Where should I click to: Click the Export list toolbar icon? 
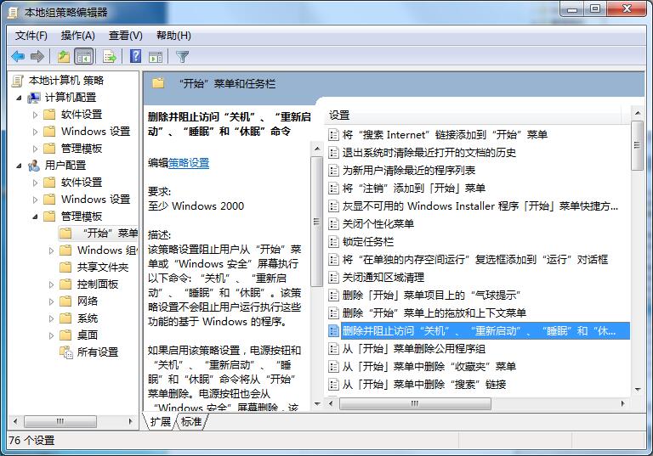109,56
